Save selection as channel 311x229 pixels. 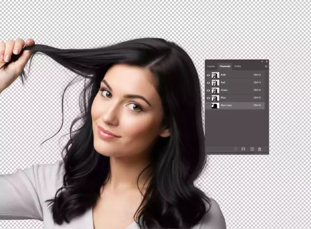pos(244,149)
